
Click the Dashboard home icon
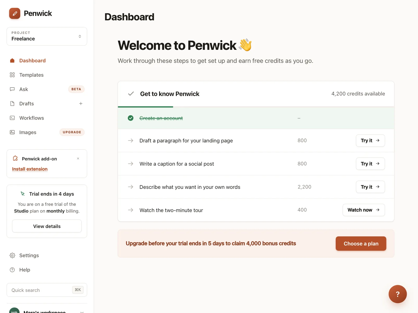tap(12, 61)
